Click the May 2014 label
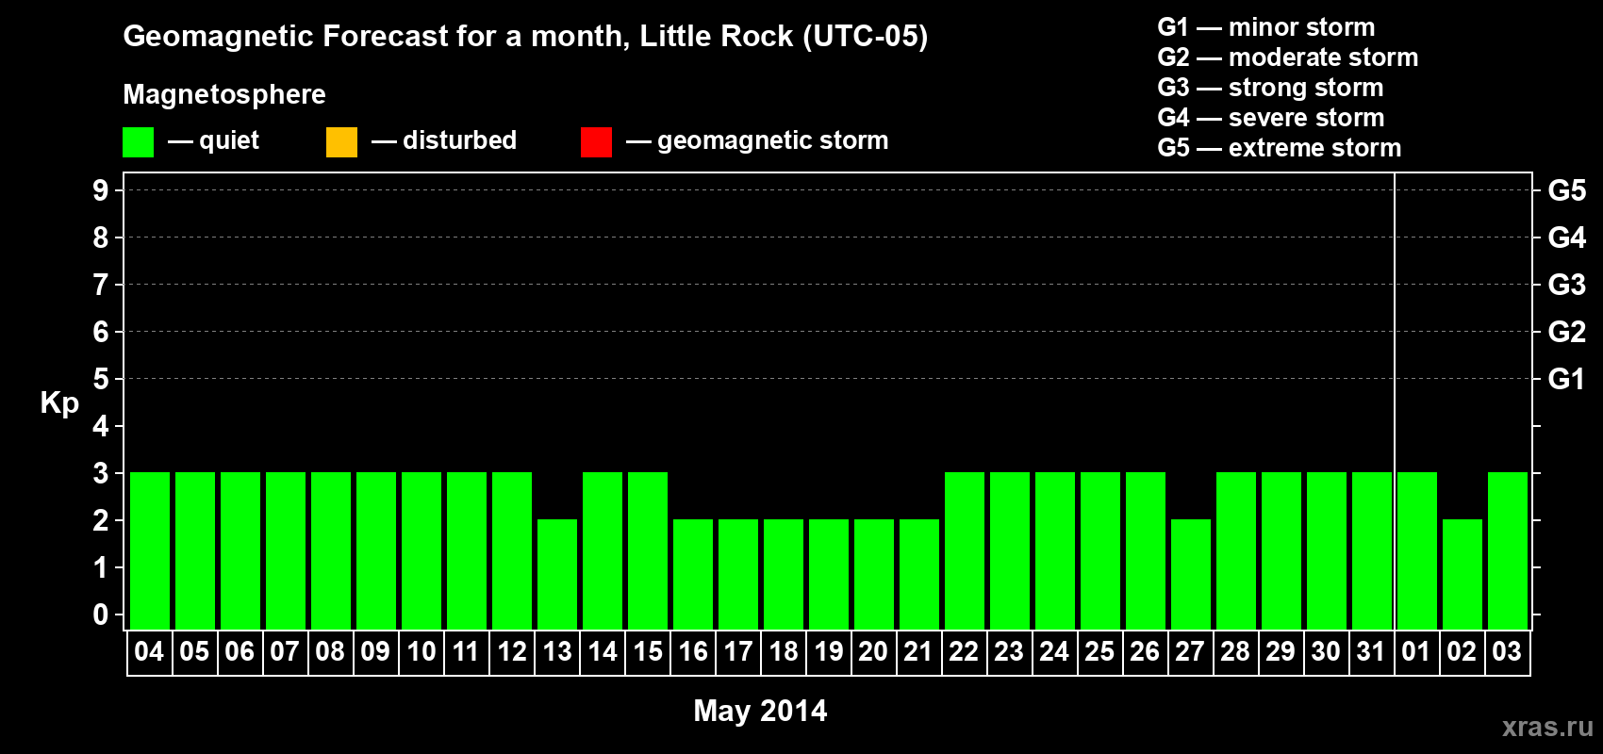This screenshot has width=1603, height=754. pos(760,711)
